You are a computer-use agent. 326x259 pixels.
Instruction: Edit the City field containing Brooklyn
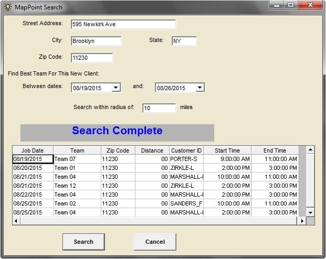coord(96,41)
